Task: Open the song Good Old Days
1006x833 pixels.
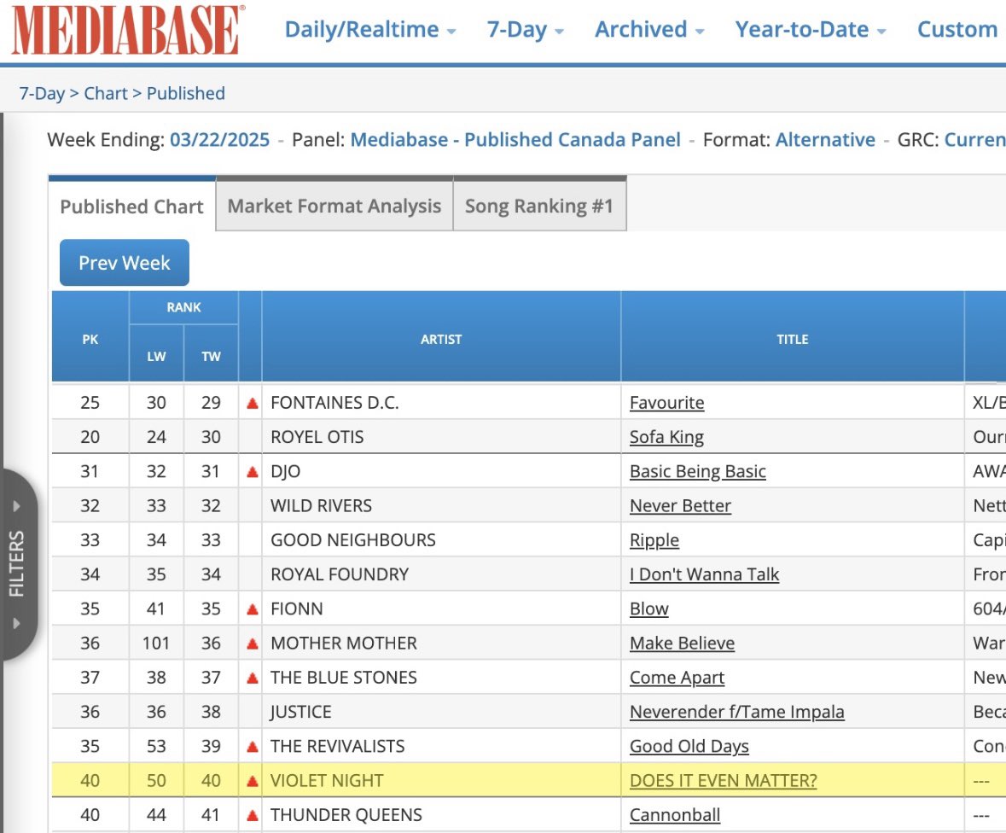Action: (x=689, y=746)
